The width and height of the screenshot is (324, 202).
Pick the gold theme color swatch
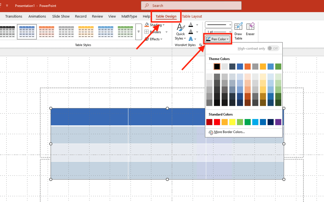coord(263,66)
